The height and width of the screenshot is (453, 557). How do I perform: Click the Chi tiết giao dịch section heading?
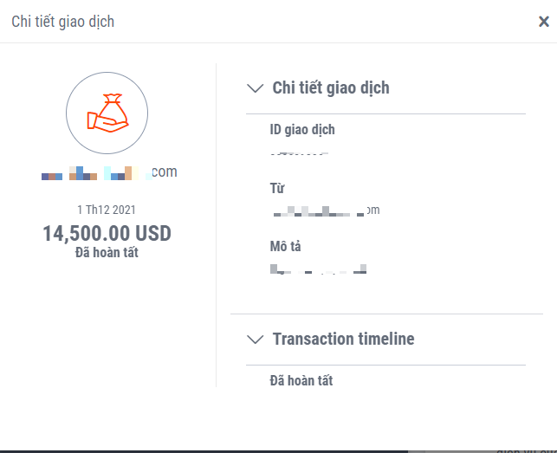tap(331, 87)
